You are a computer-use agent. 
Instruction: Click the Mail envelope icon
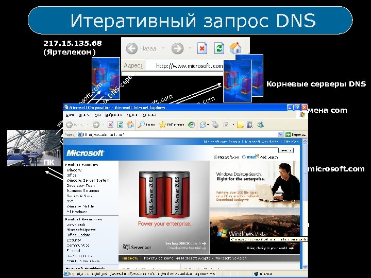(203, 125)
